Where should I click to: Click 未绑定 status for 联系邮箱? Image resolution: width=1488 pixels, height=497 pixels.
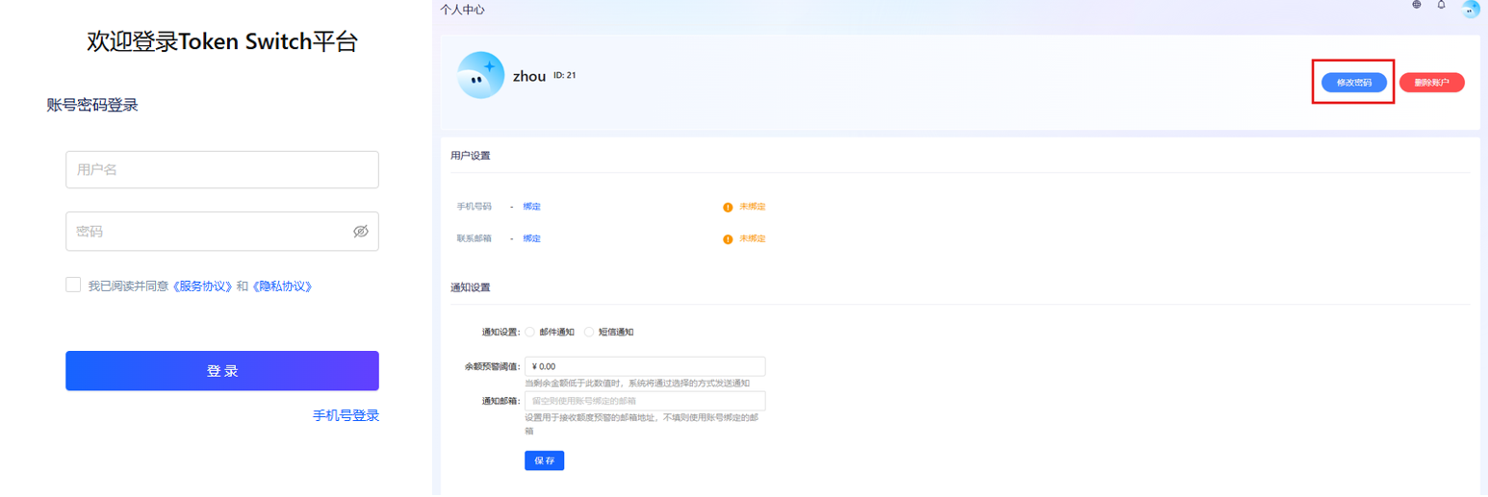[x=753, y=239]
